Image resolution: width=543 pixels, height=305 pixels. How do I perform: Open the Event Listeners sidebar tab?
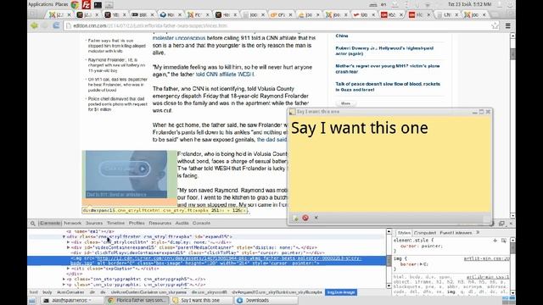456,233
